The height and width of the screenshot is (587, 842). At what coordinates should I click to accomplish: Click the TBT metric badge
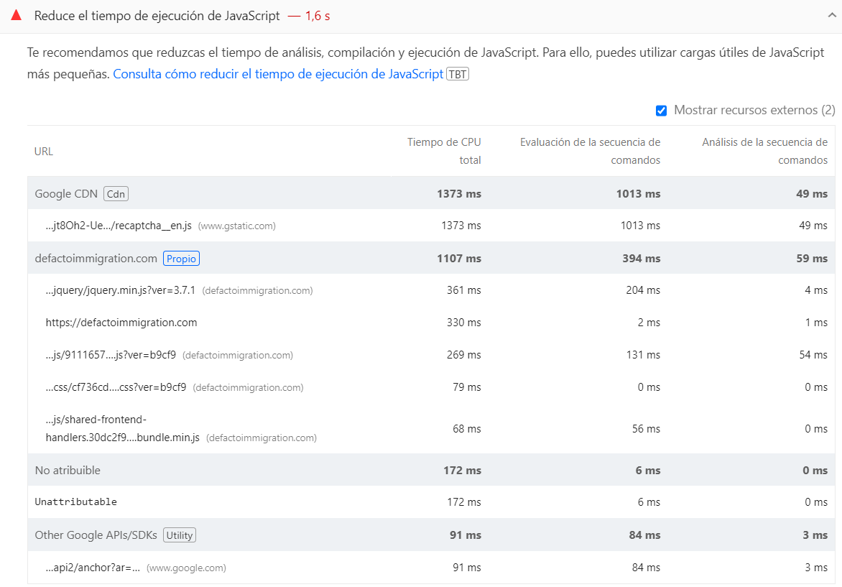(x=458, y=74)
